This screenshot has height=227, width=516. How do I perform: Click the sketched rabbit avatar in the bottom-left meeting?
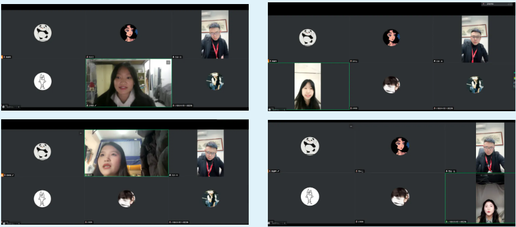click(x=42, y=199)
